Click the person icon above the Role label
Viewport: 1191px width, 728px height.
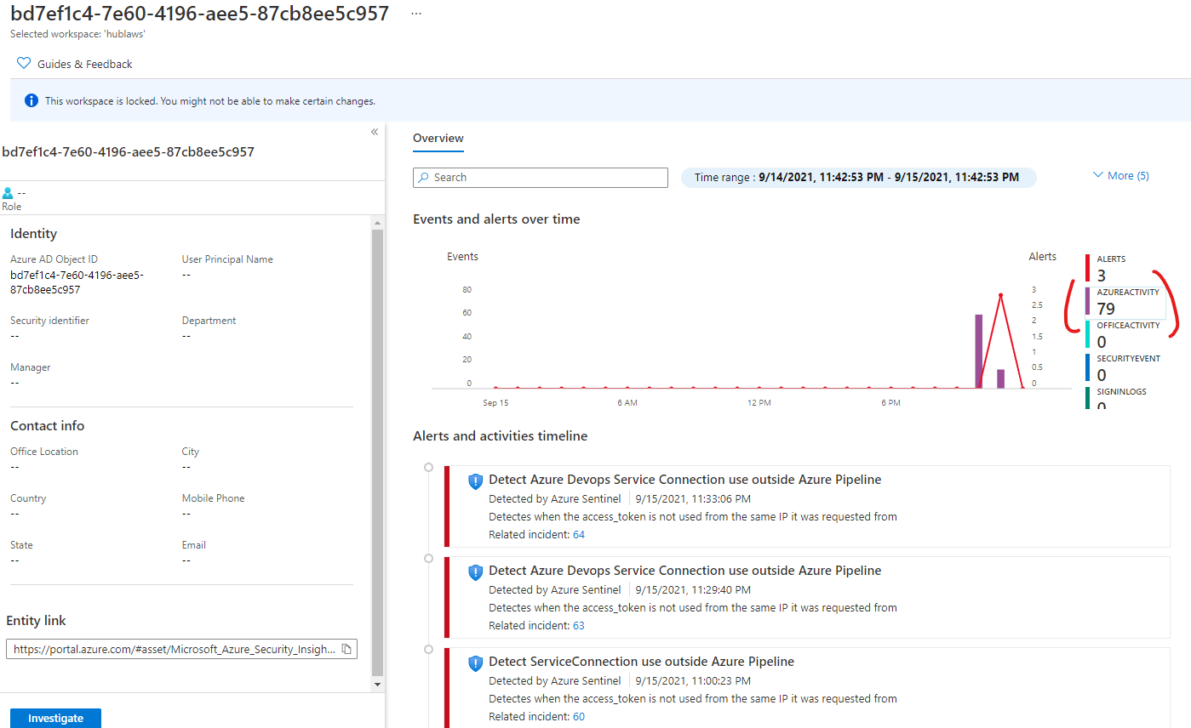click(x=9, y=191)
